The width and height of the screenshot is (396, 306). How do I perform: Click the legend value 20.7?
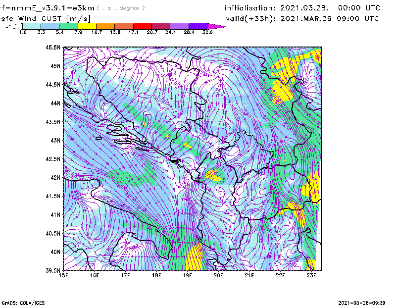pos(152,32)
